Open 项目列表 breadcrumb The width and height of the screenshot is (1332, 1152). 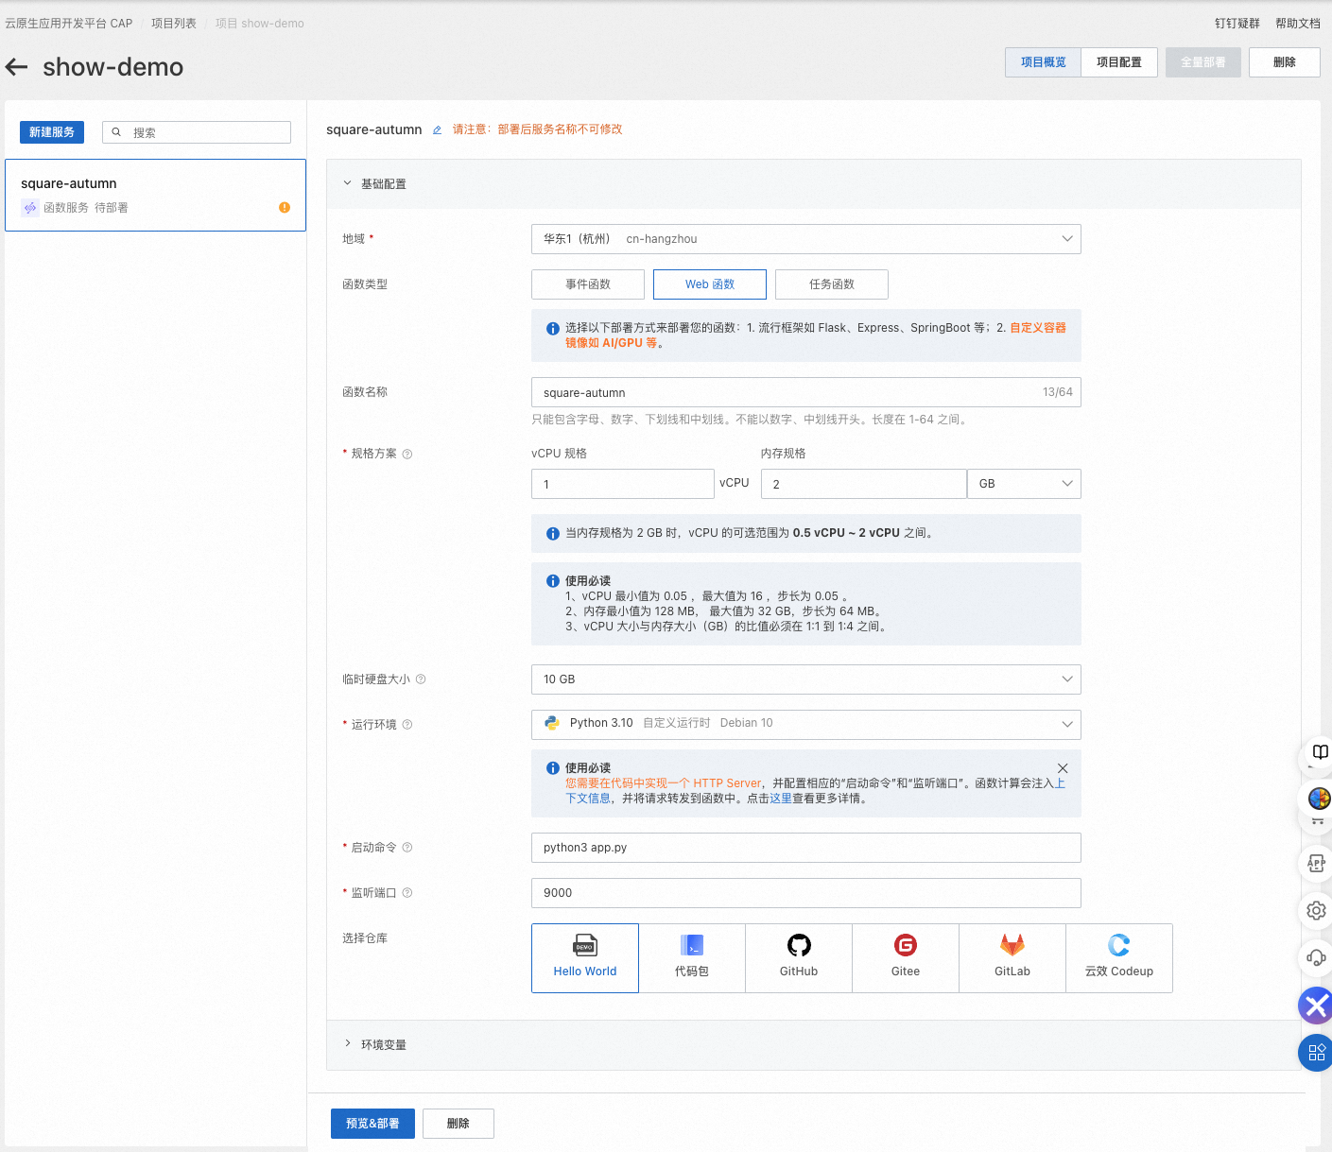tap(174, 24)
